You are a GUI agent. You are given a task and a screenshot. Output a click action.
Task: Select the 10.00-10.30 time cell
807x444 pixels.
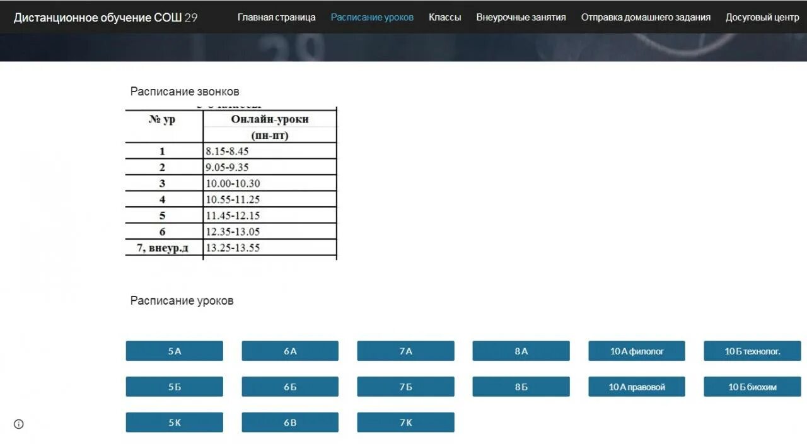(x=270, y=184)
